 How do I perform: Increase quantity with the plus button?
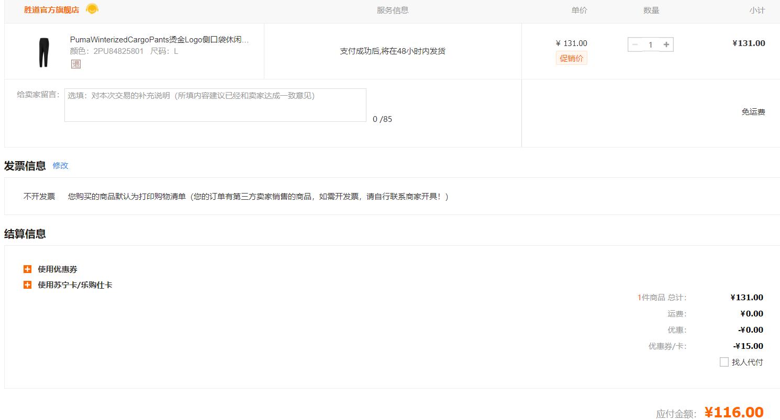pos(666,44)
